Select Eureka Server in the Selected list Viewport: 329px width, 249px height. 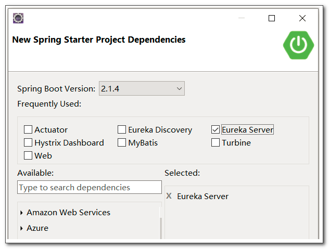click(203, 196)
